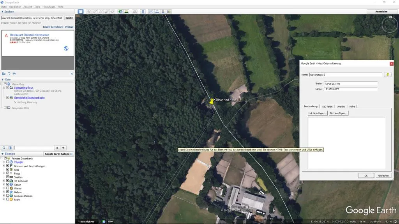The height and width of the screenshot is (224, 399).
Task: Show the ruler measuring tool
Action: [143, 12]
